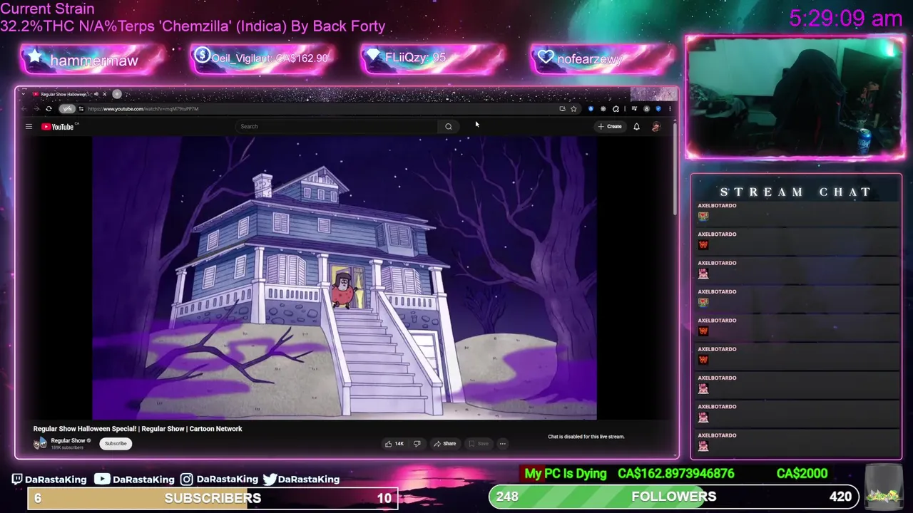Save the video to a playlist

(478, 444)
